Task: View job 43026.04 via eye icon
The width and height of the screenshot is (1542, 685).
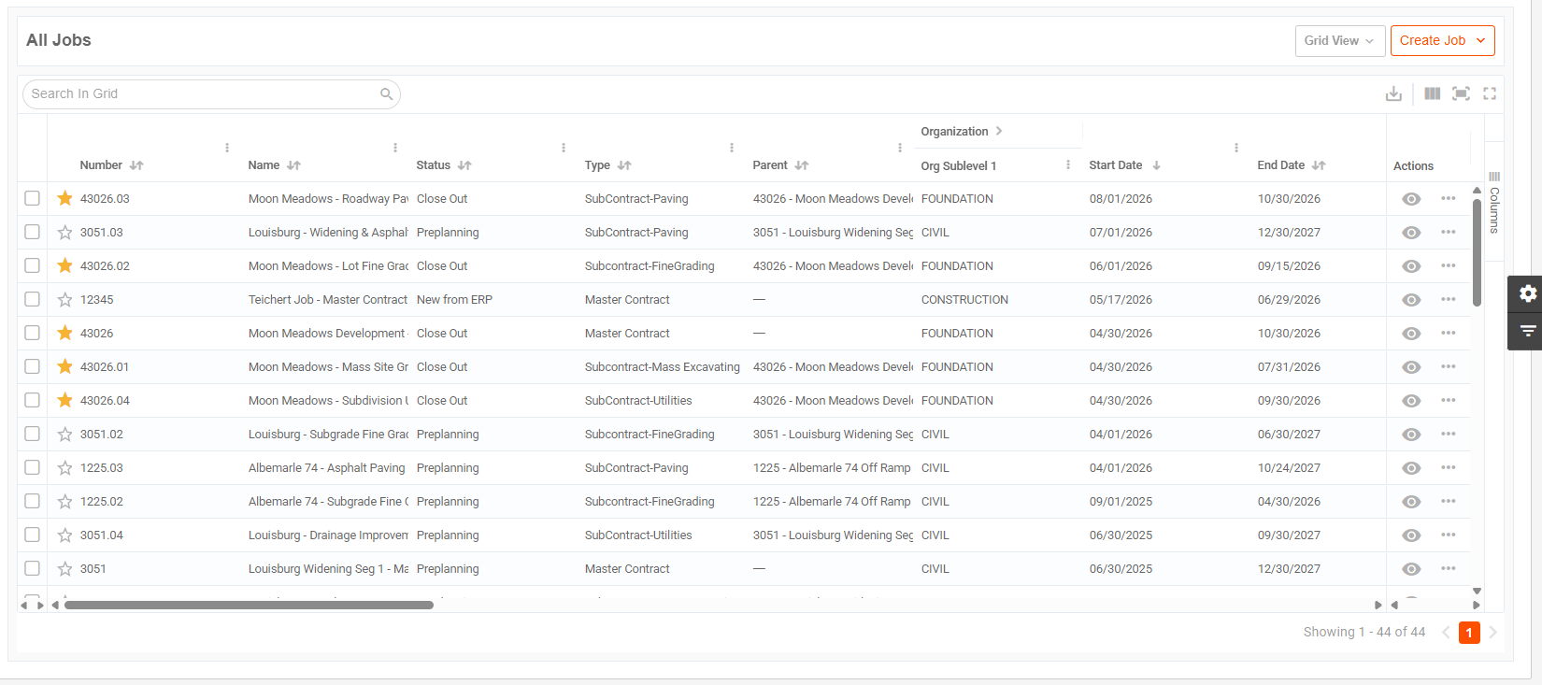Action: pyautogui.click(x=1411, y=401)
